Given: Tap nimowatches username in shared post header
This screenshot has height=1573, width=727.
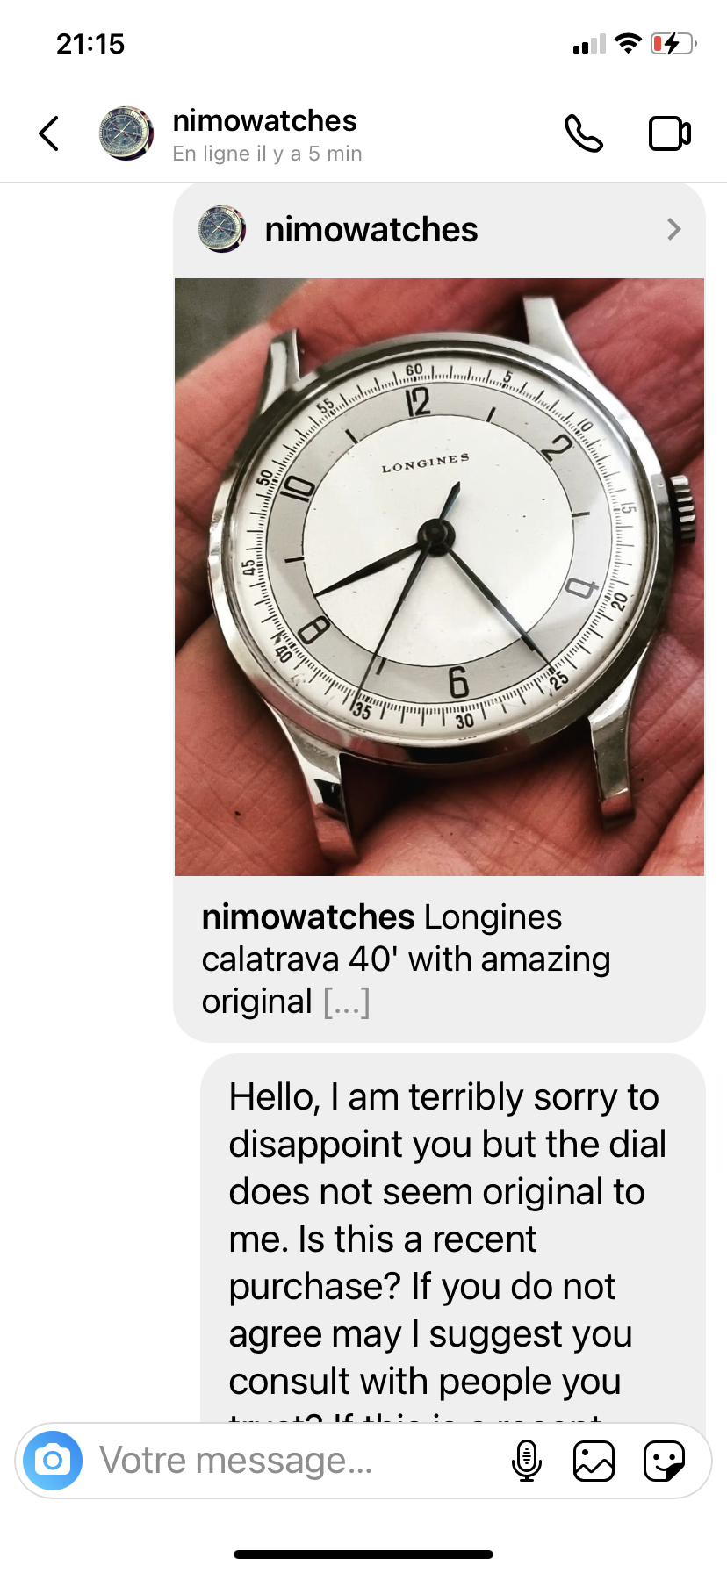Looking at the screenshot, I should [x=371, y=229].
